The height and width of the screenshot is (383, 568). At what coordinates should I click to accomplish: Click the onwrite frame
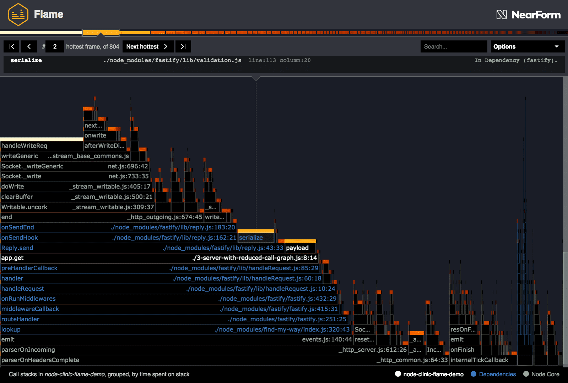point(100,135)
